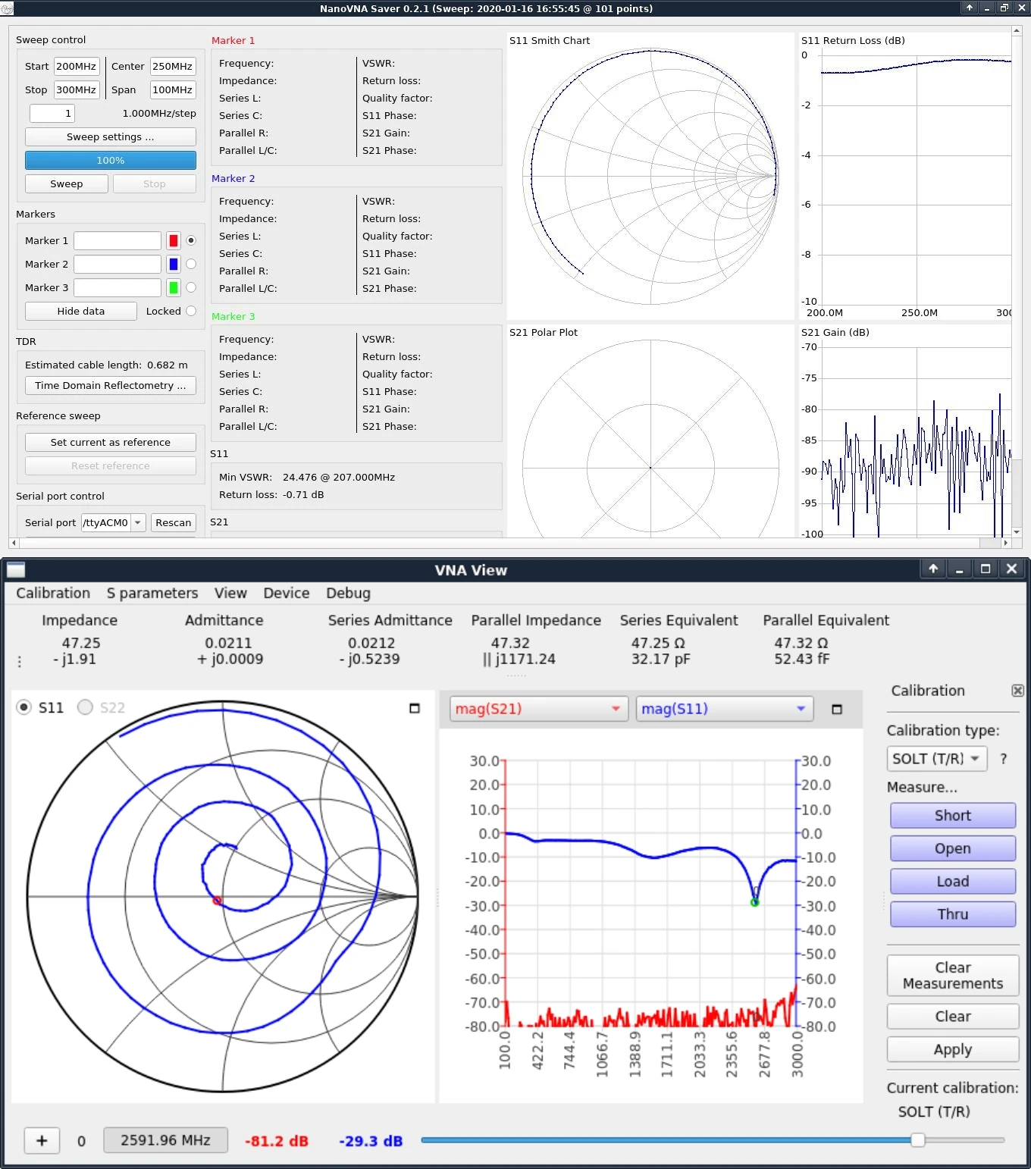Click the plus button beside marker index
Screen dimensions: 1031x1169
click(42, 1140)
